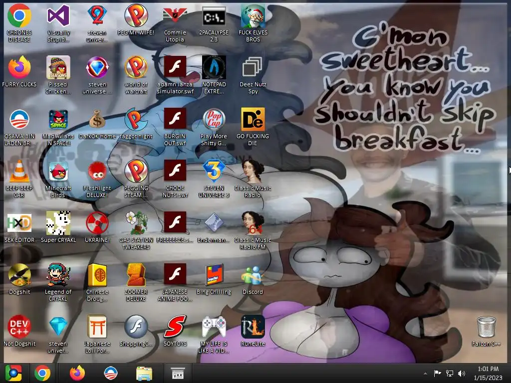511x383 pixels.
Task: Open the world of warcraft shortcut
Action: point(136,67)
